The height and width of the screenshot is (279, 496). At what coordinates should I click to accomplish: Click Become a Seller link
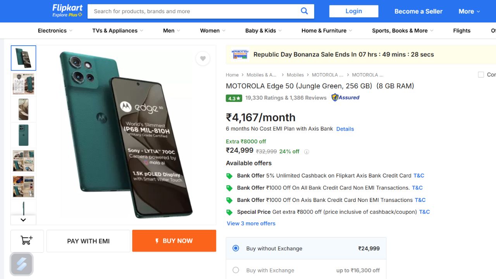coord(418,11)
